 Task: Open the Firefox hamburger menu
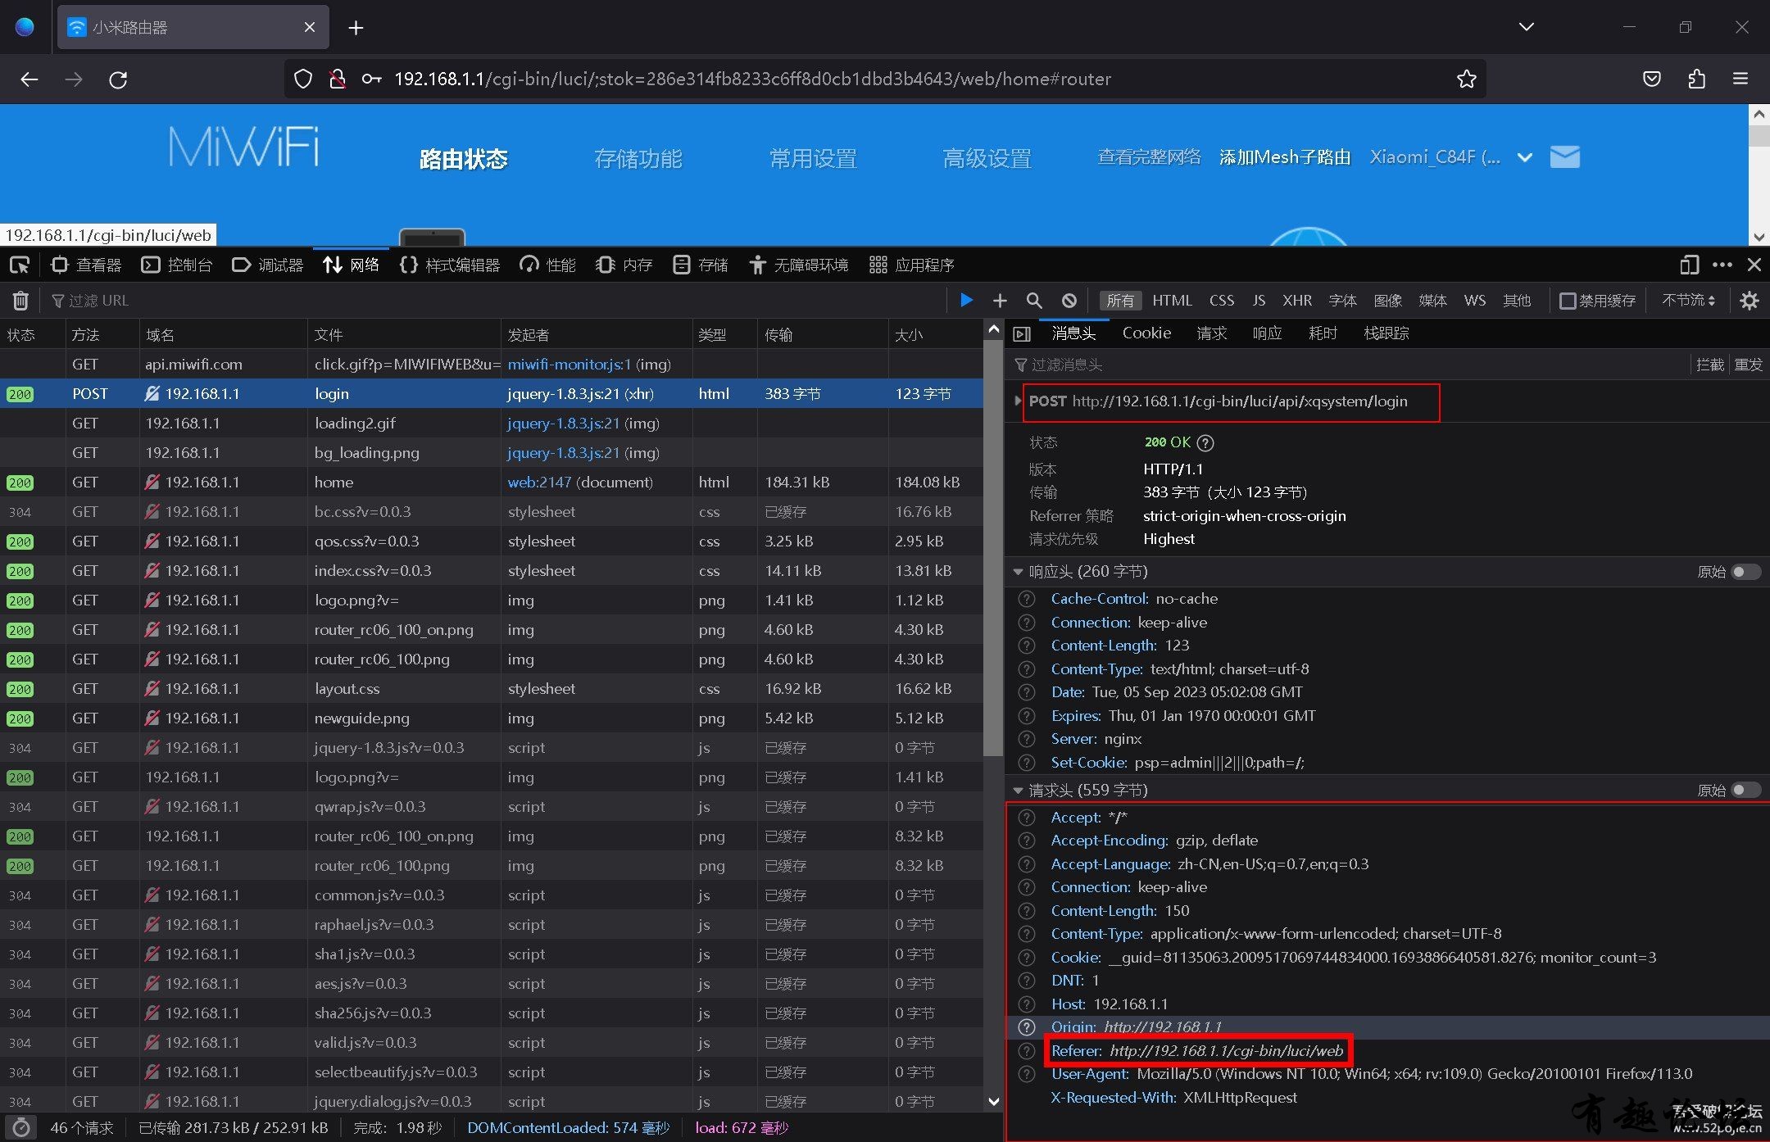point(1740,79)
